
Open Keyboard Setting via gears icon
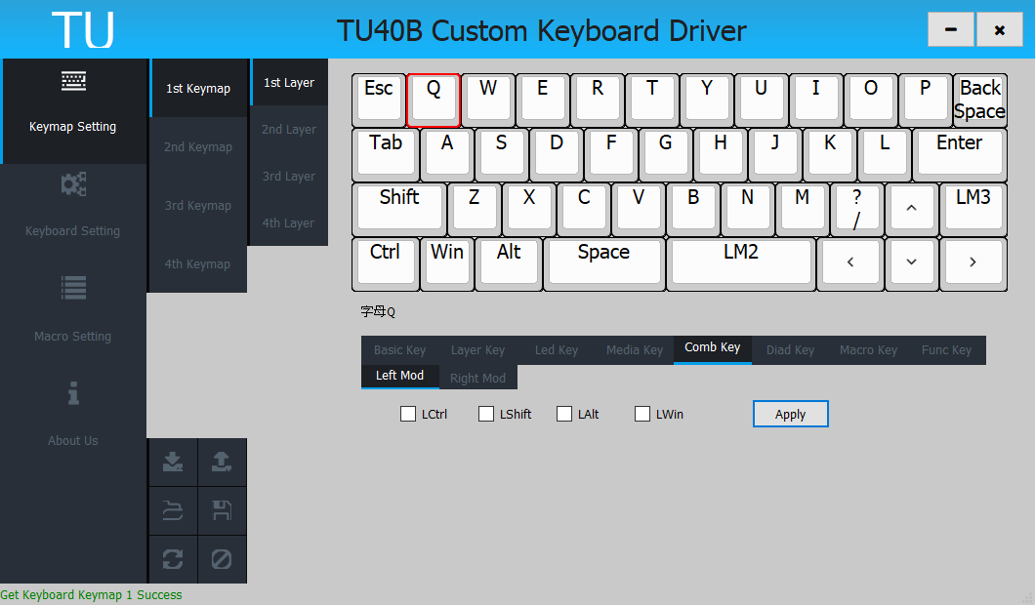click(73, 184)
